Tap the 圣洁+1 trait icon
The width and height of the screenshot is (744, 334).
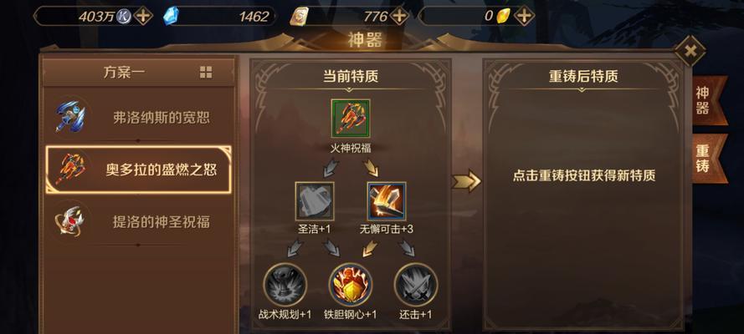tap(315, 201)
